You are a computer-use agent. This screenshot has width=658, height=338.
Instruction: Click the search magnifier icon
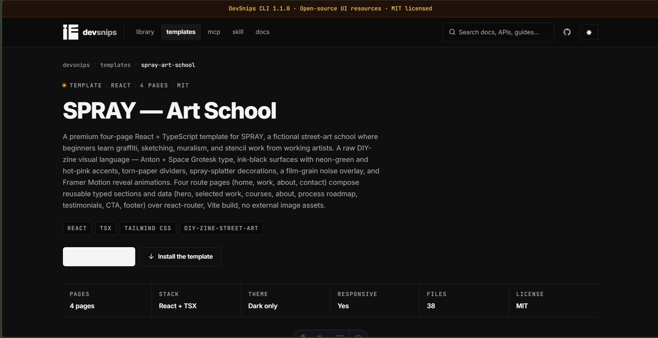(452, 32)
